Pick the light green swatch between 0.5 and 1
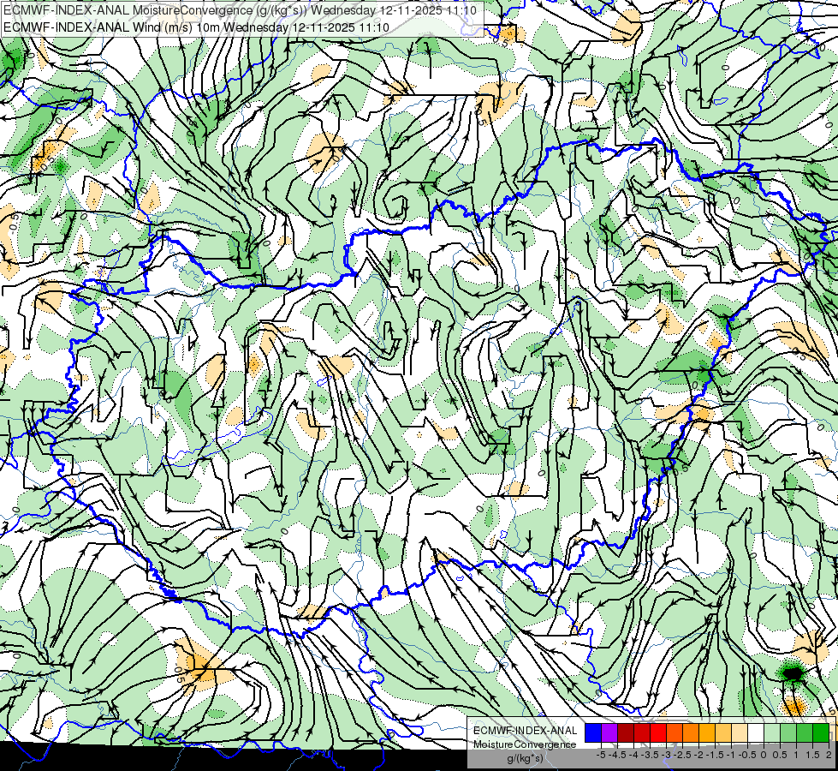 point(788,732)
